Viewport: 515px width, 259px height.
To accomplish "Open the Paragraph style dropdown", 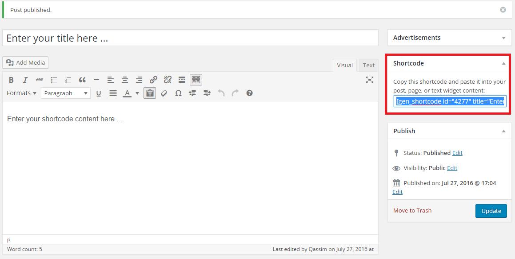I will coord(66,93).
